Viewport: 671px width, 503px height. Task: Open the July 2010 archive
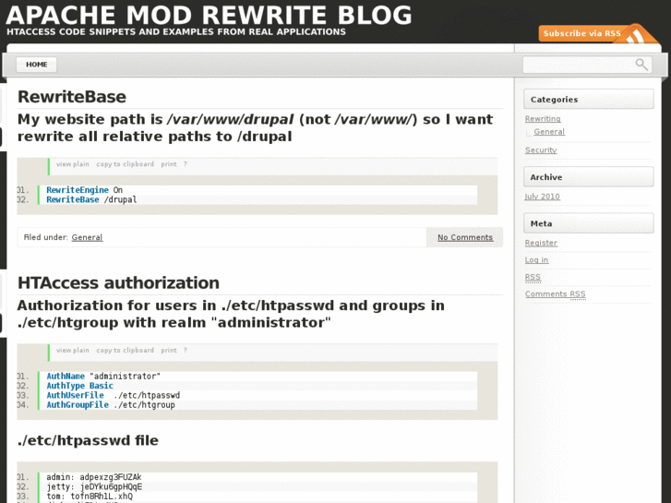(542, 197)
